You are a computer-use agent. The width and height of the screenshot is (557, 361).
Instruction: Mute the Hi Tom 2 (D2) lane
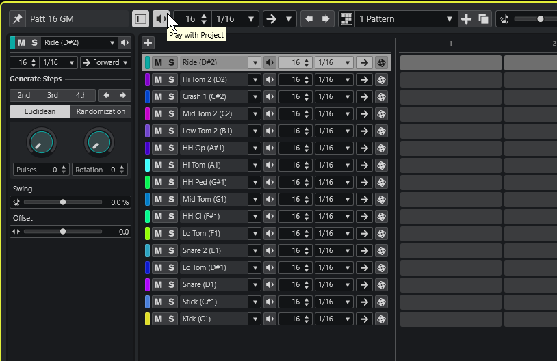click(159, 79)
